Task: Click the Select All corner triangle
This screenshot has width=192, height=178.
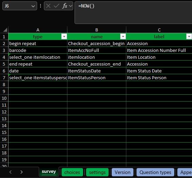Action: 5,30
